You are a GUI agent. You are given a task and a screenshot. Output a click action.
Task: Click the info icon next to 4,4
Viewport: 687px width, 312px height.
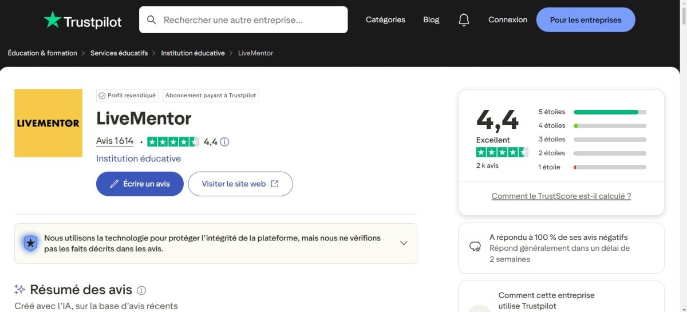(224, 142)
